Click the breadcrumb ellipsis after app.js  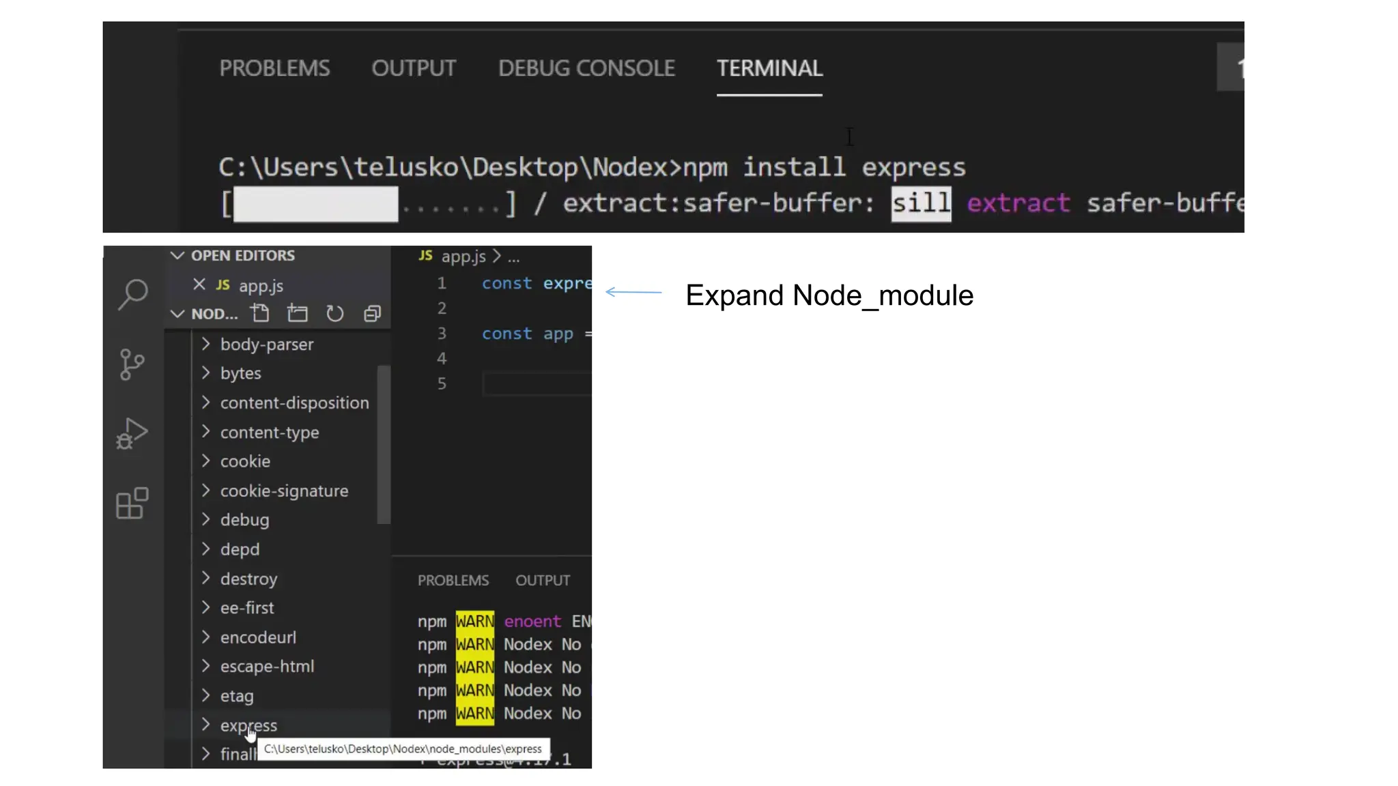coord(514,257)
